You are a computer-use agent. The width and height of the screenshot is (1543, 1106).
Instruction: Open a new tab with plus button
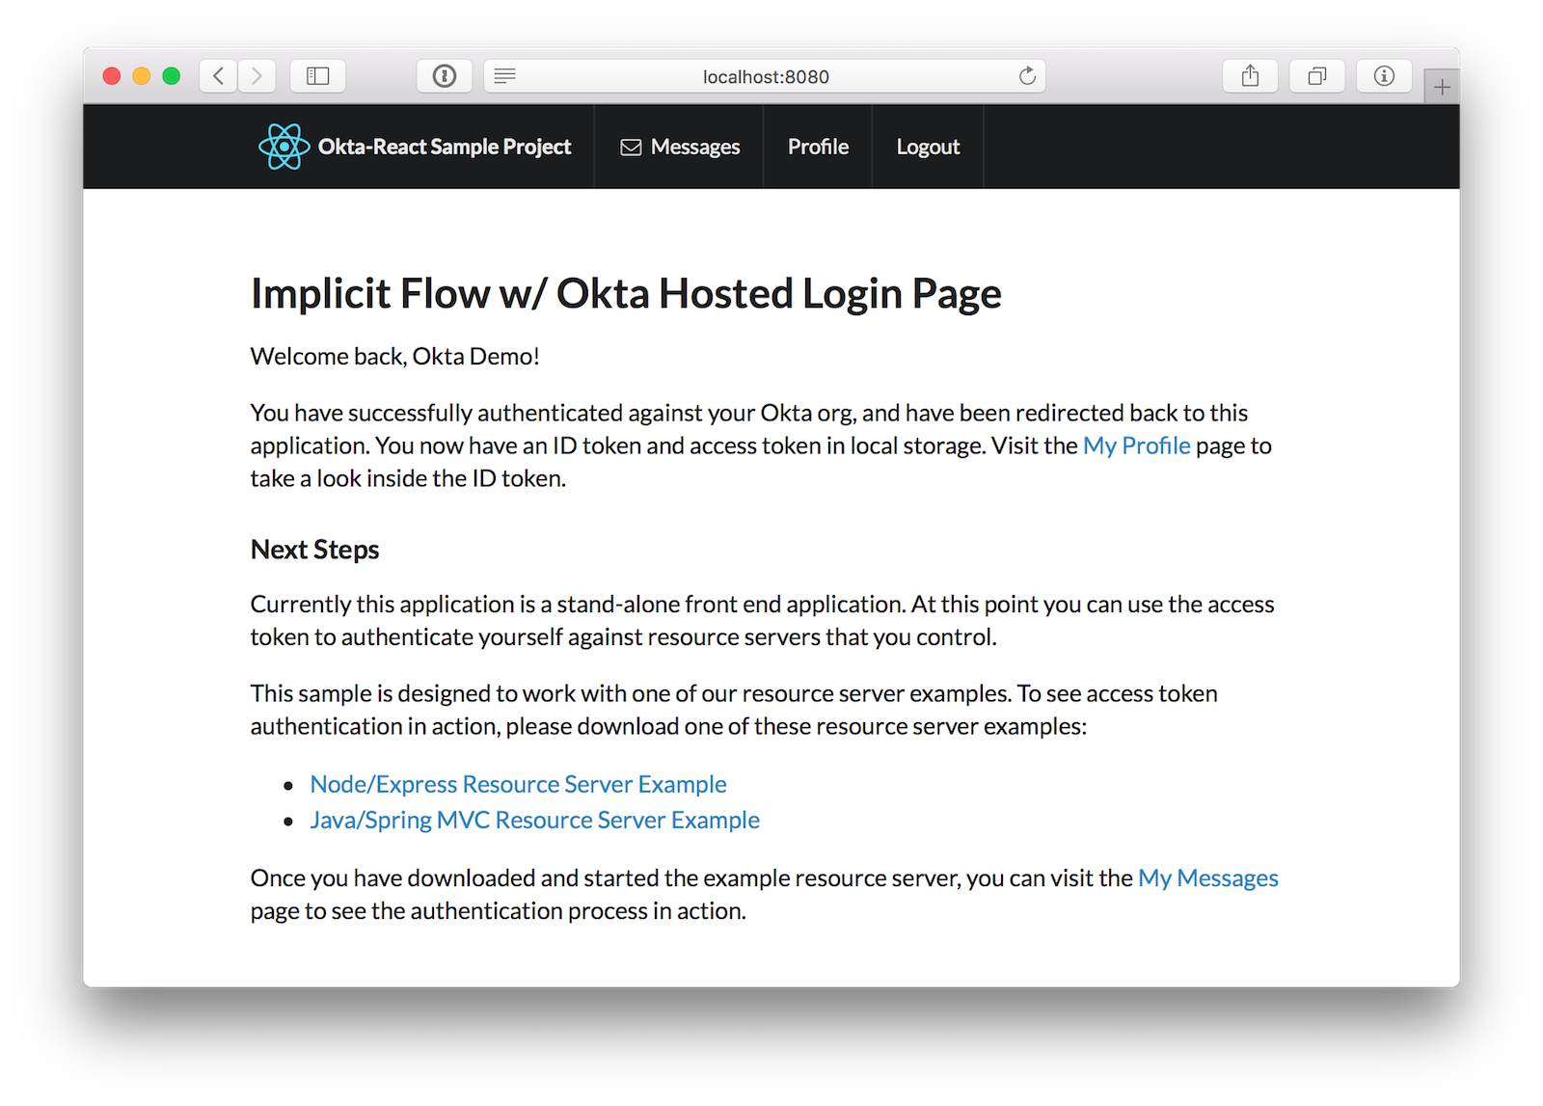click(x=1442, y=88)
